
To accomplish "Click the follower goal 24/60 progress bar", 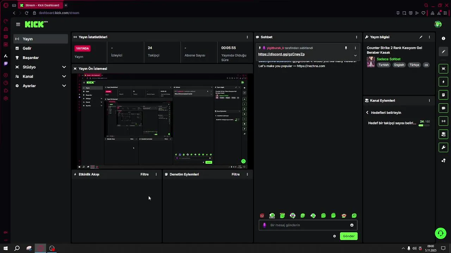I will tap(425, 125).
